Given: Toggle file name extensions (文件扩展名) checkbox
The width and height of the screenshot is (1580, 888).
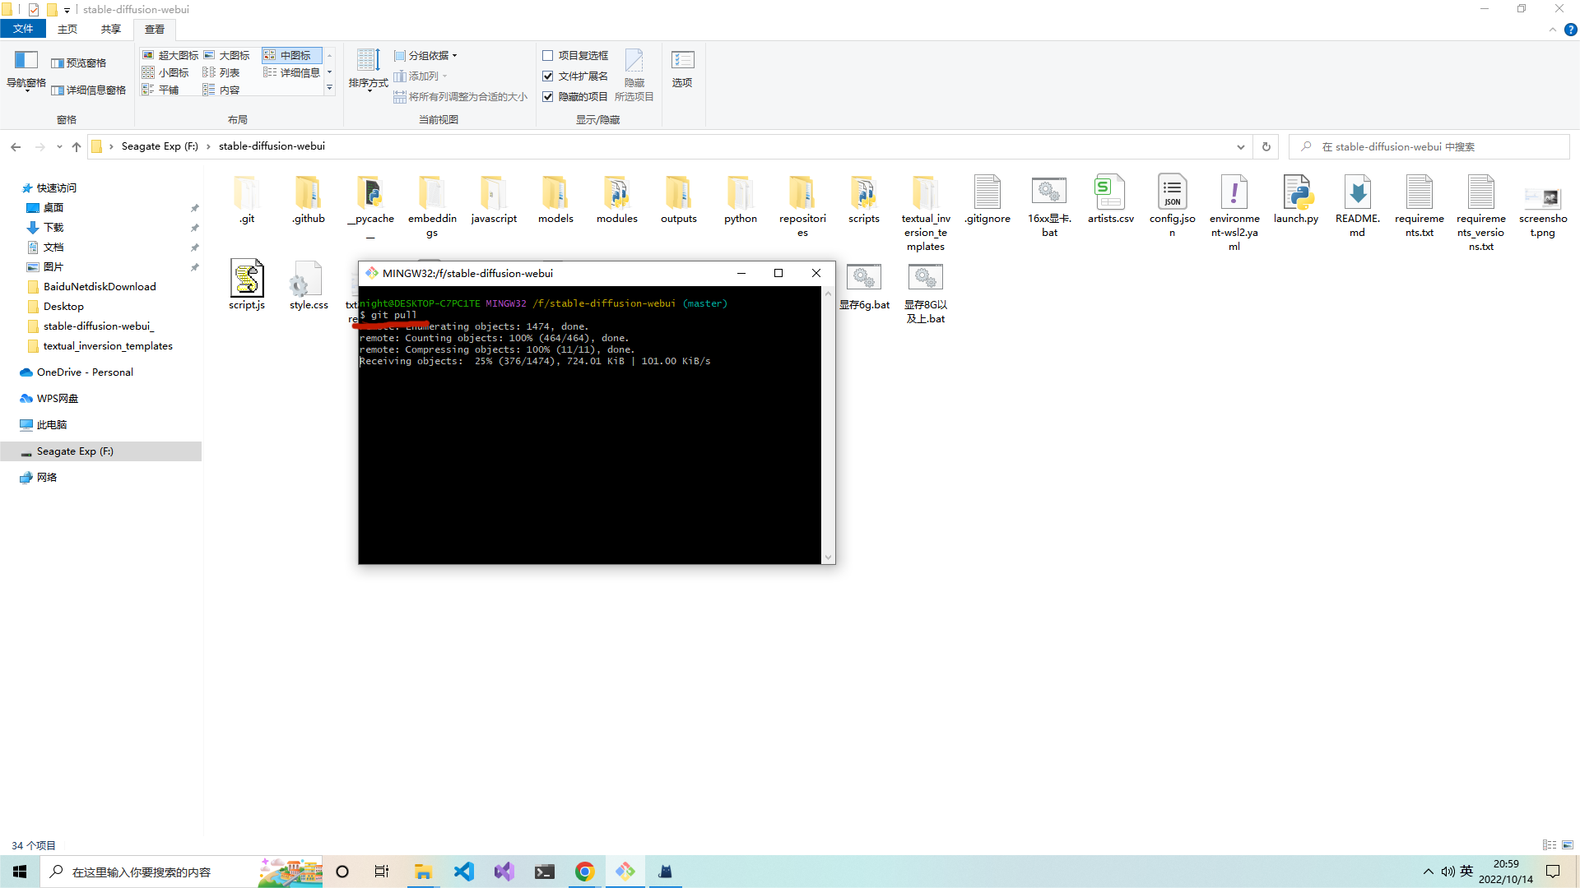Looking at the screenshot, I should (x=548, y=76).
